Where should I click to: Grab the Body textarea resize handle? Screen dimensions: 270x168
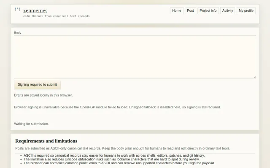click(x=255, y=77)
